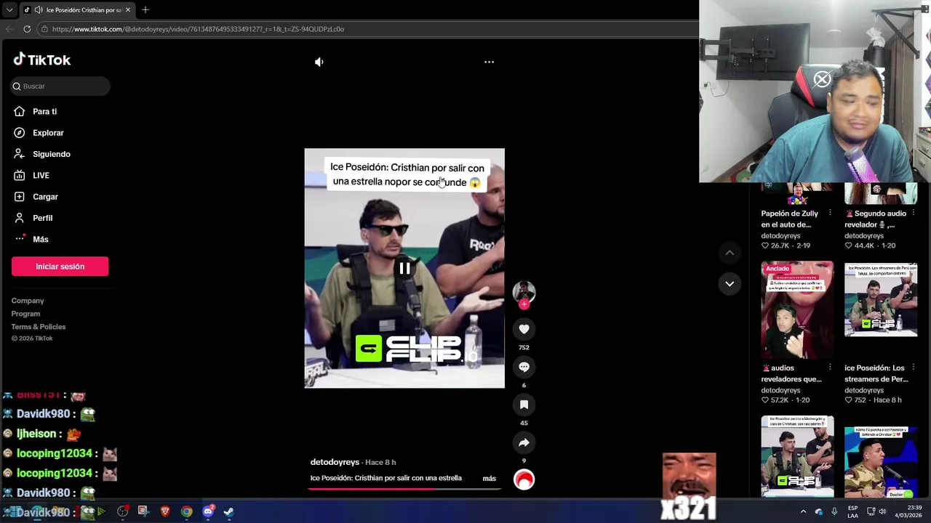Go to previous video with up chevron
Image resolution: width=931 pixels, height=523 pixels.
tap(729, 252)
